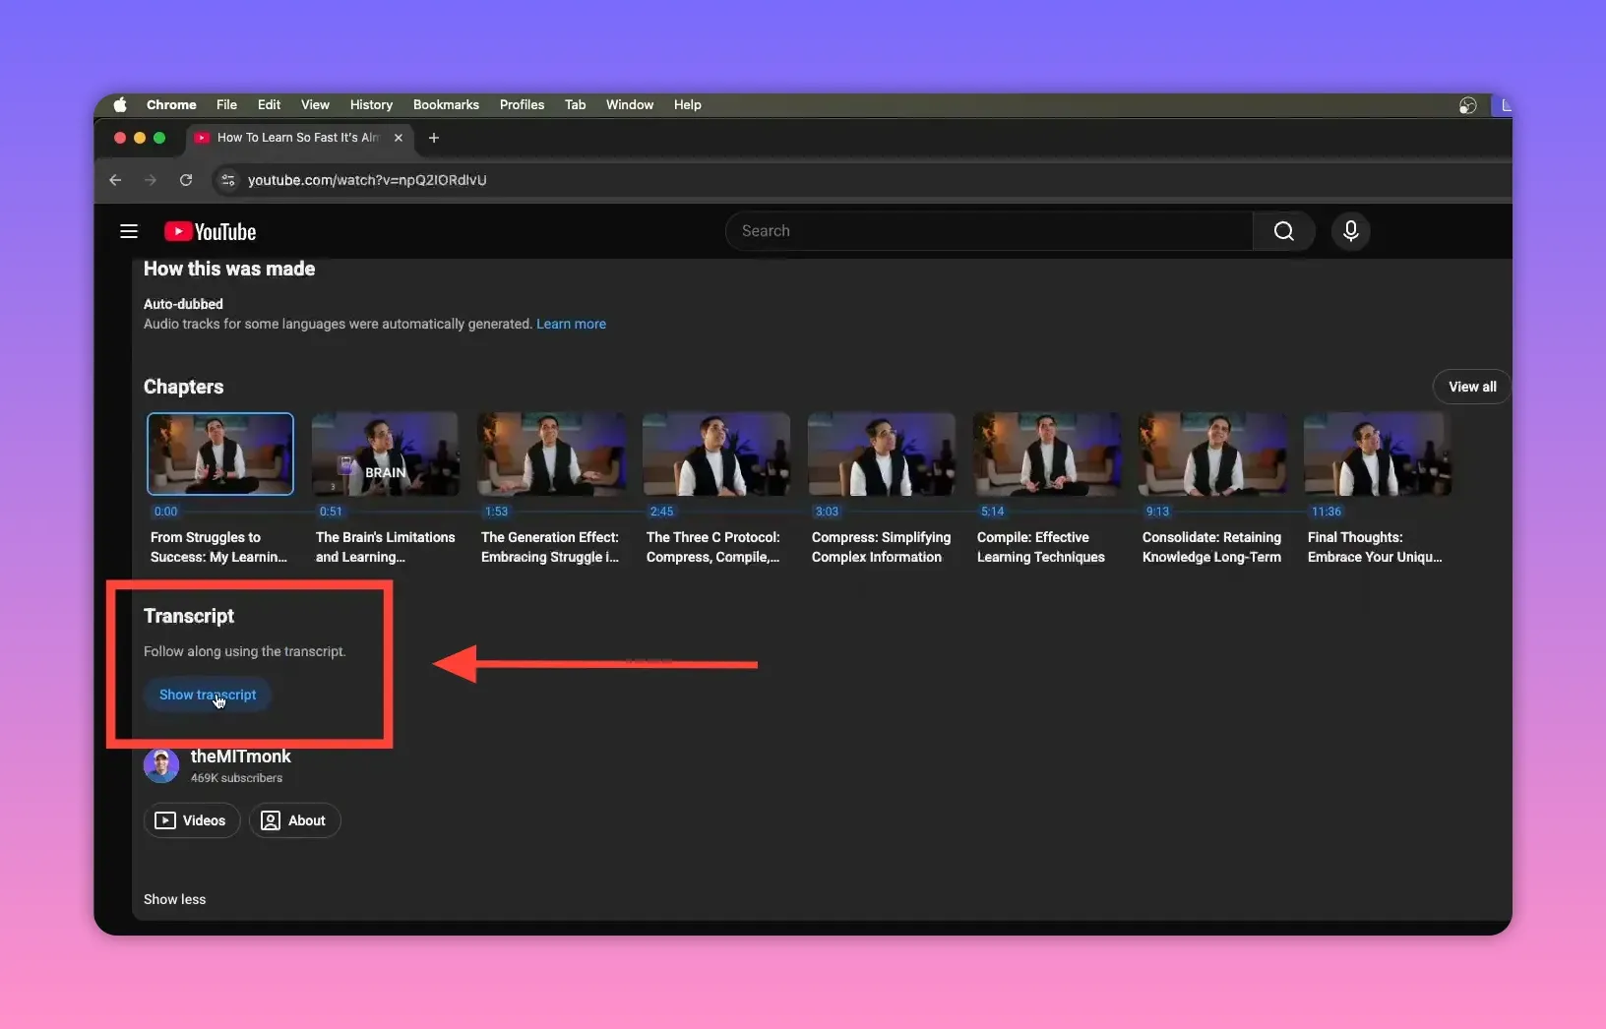Open the History menu in the menu bar
This screenshot has height=1029, width=1606.
371,105
